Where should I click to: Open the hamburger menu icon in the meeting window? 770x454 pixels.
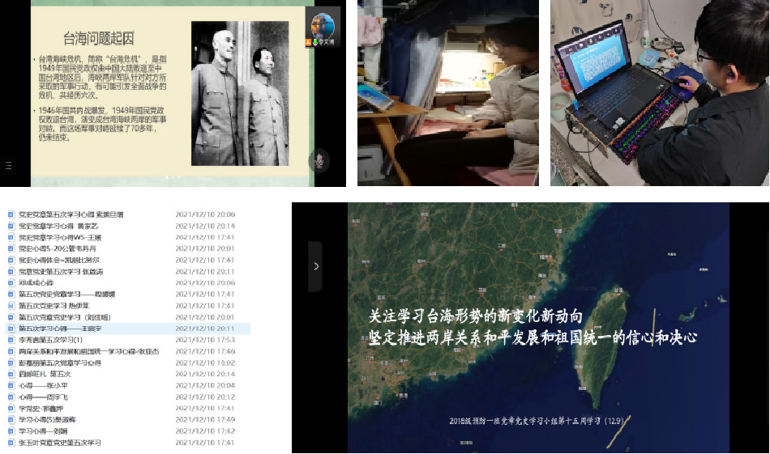pyautogui.click(x=8, y=166)
